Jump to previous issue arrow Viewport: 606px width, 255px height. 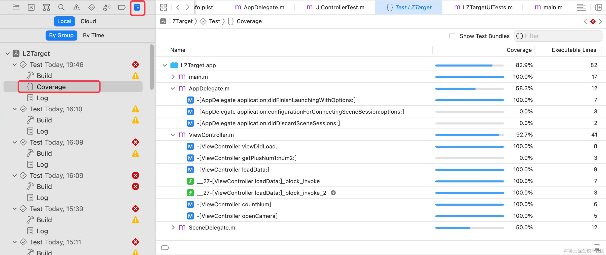point(585,21)
